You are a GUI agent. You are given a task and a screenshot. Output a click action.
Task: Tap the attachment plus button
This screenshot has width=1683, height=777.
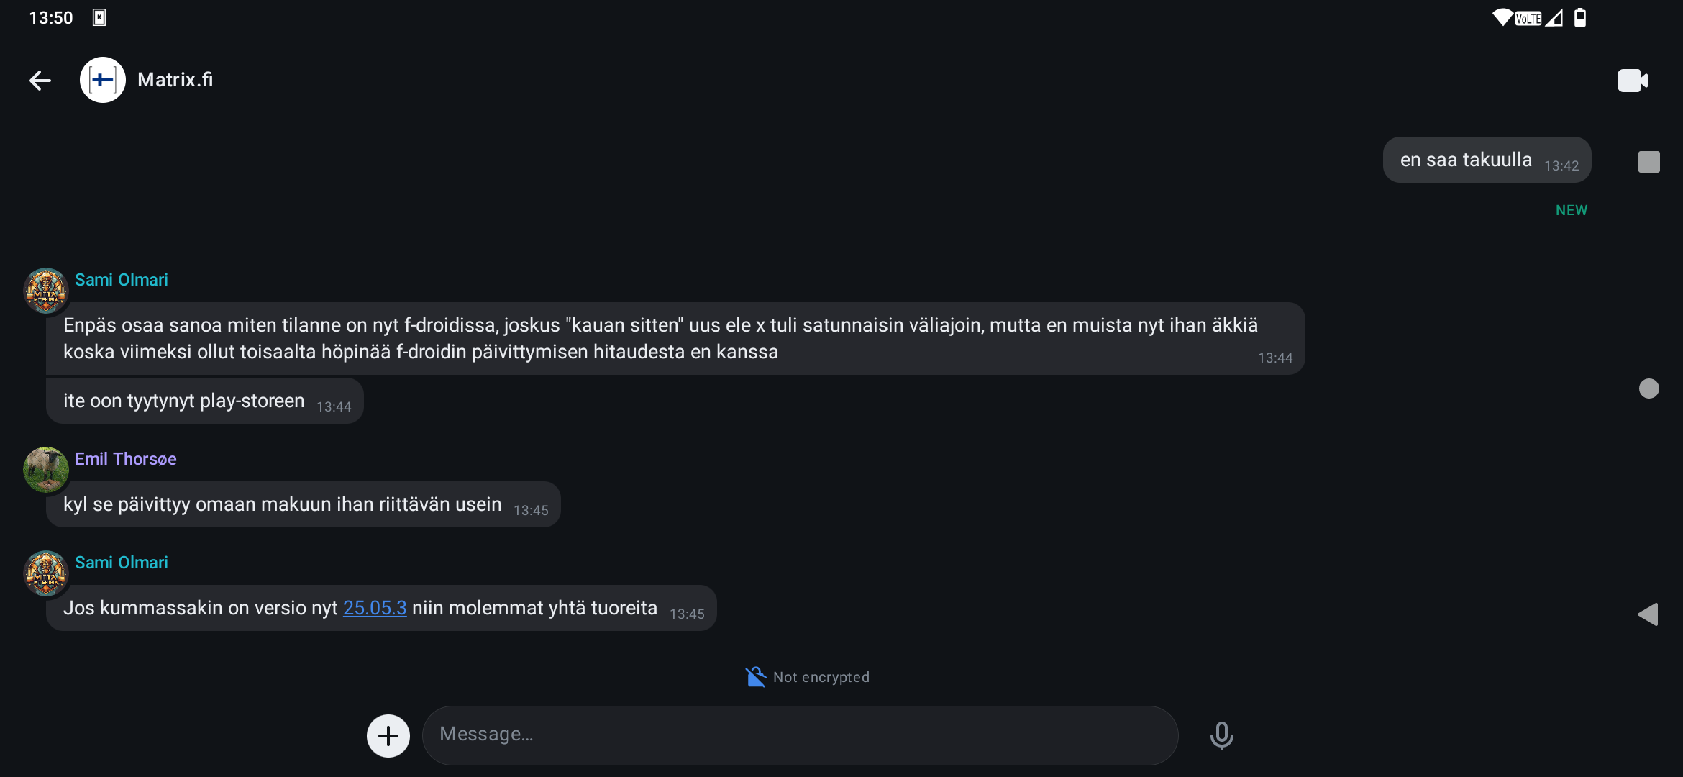(388, 735)
